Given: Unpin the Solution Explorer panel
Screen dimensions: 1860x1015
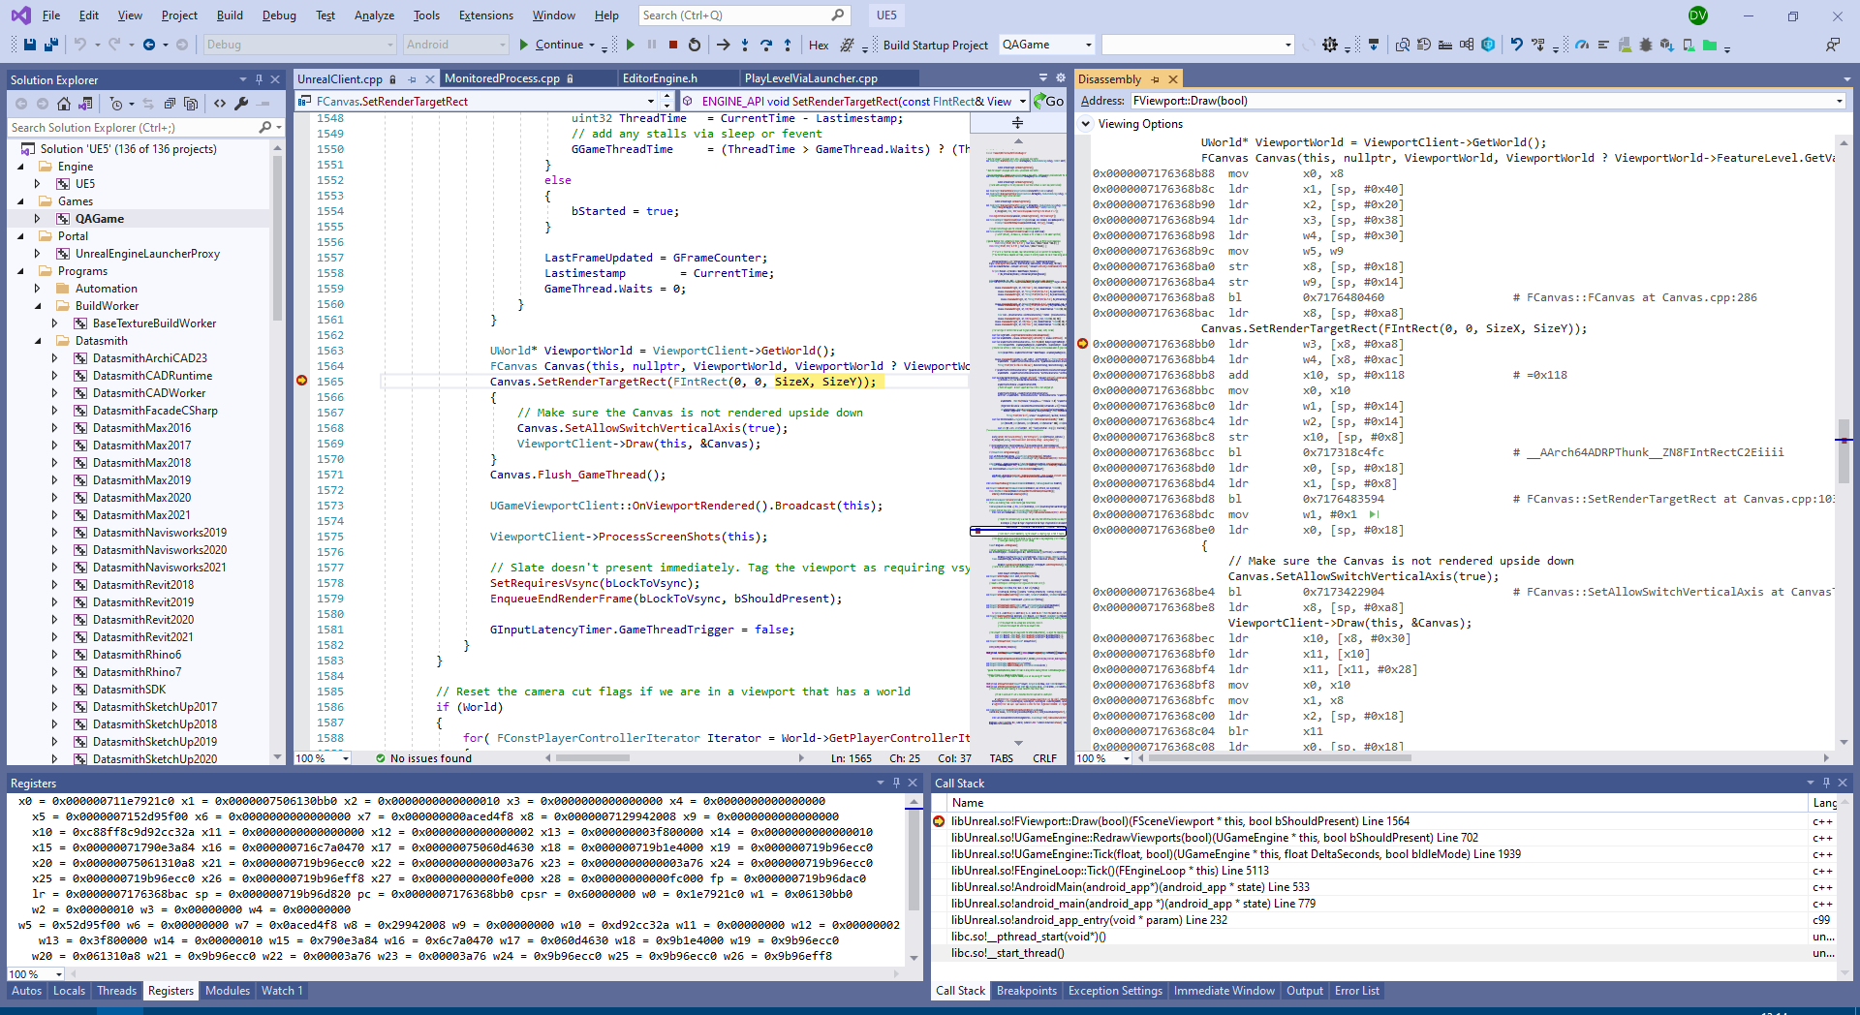Looking at the screenshot, I should [260, 79].
